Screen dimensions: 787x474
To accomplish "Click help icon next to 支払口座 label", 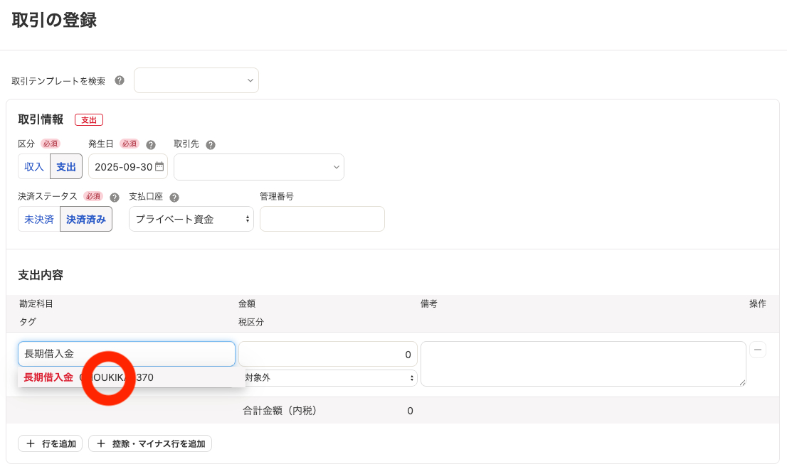I will point(174,197).
